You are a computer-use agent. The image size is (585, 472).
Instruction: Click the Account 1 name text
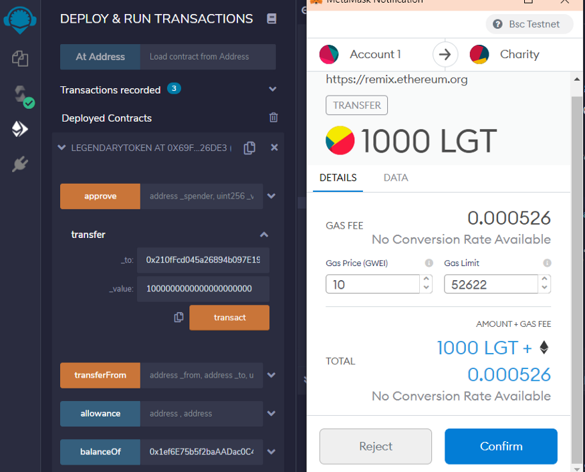[375, 54]
